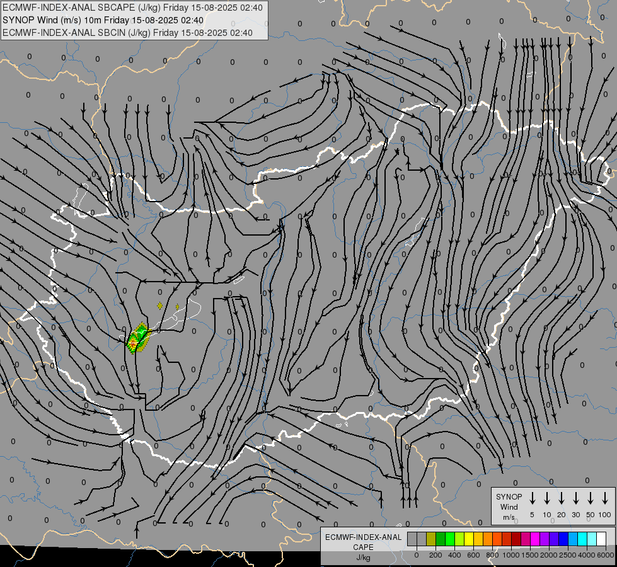This screenshot has width=617, height=567.
Task: Select the bright green CAPE legend swatch
Action: pos(450,539)
